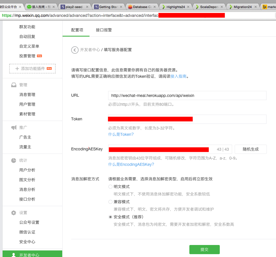This screenshot has height=257, width=276.
Task: Open 流量主 in sidebar
Action: [x=25, y=147]
